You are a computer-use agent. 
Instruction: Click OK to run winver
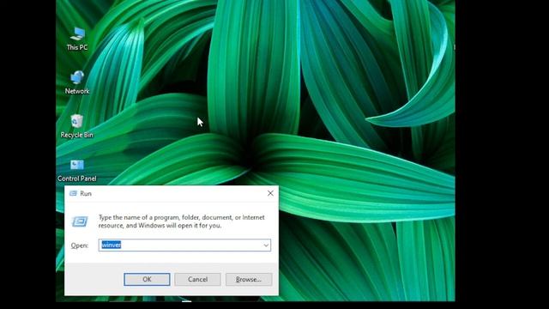tap(147, 279)
